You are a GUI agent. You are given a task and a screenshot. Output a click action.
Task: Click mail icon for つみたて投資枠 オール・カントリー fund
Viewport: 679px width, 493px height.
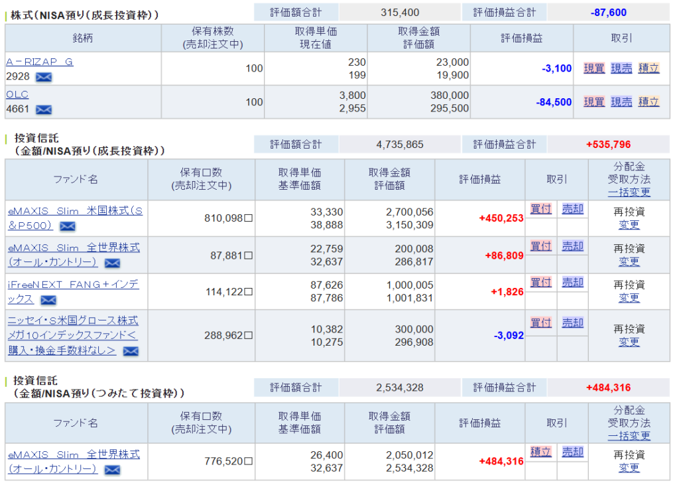click(112, 470)
